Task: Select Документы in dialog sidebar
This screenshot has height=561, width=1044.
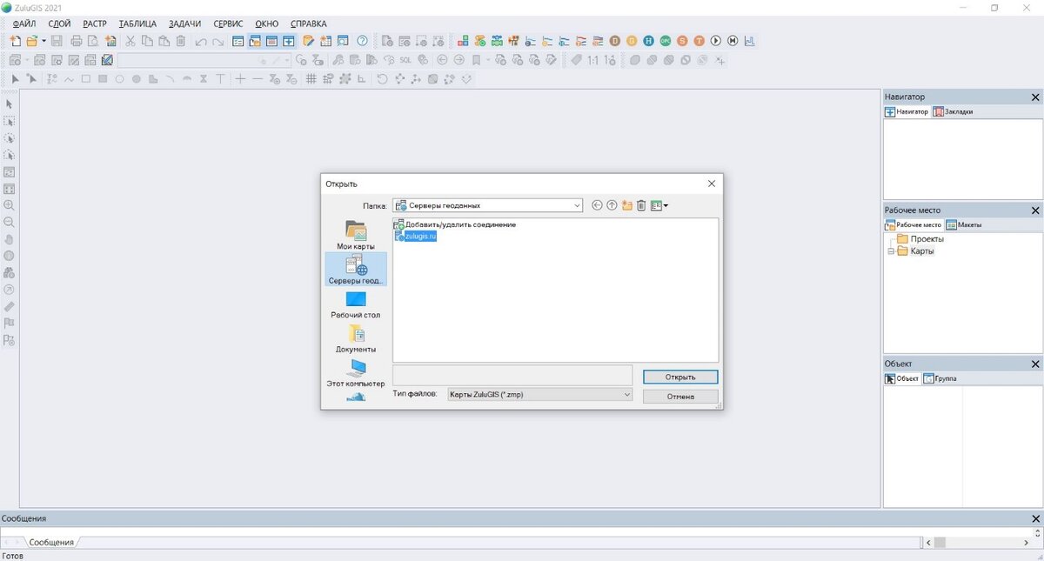Action: coord(356,338)
